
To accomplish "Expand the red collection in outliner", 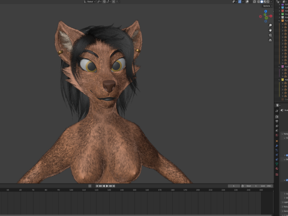I will click(280, 11).
